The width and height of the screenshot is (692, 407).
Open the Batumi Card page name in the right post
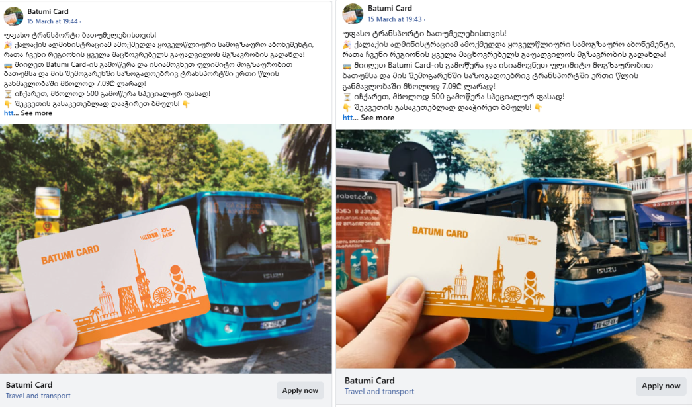coord(390,9)
